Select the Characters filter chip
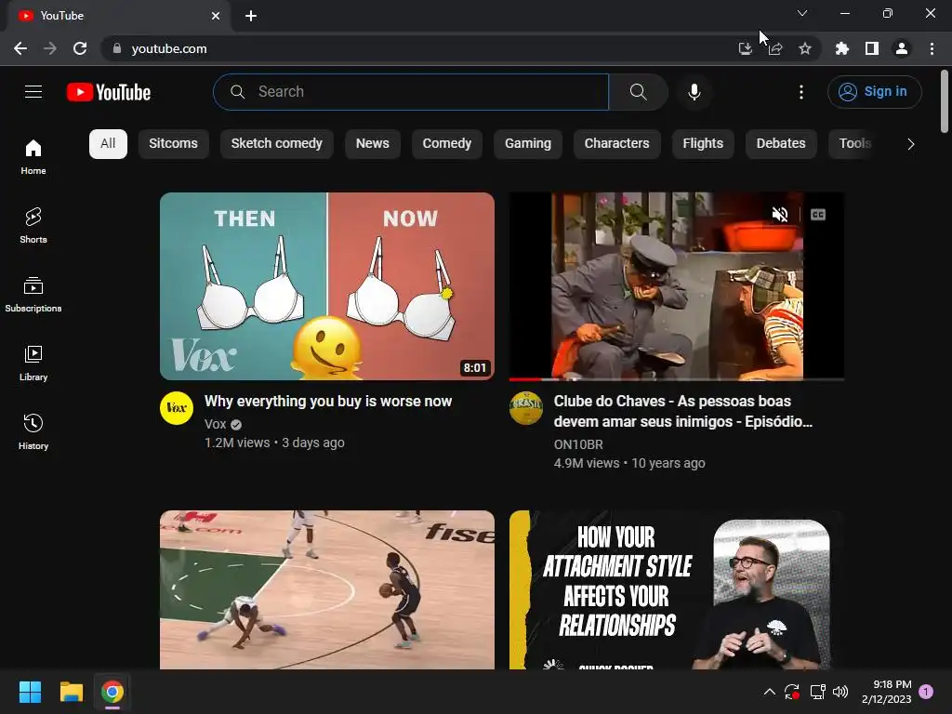Screen dimensions: 952x714 click(x=617, y=144)
